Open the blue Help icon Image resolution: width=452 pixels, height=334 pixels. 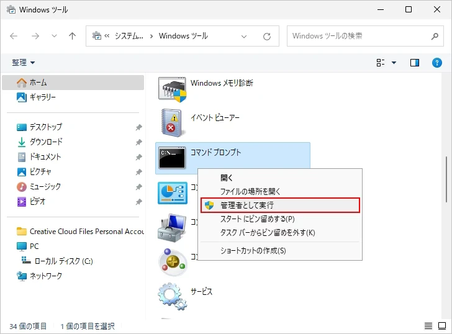(437, 63)
